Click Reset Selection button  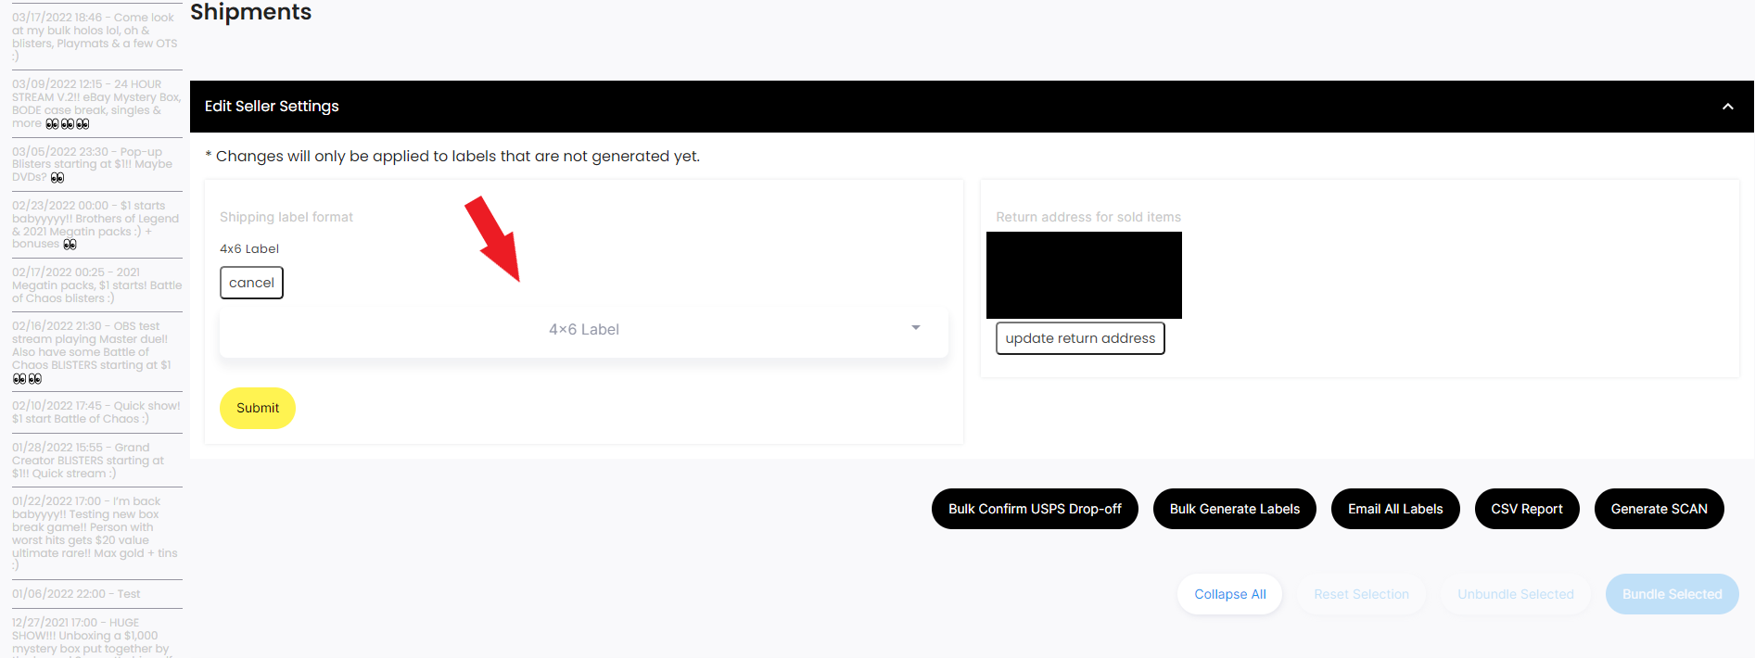(x=1361, y=594)
